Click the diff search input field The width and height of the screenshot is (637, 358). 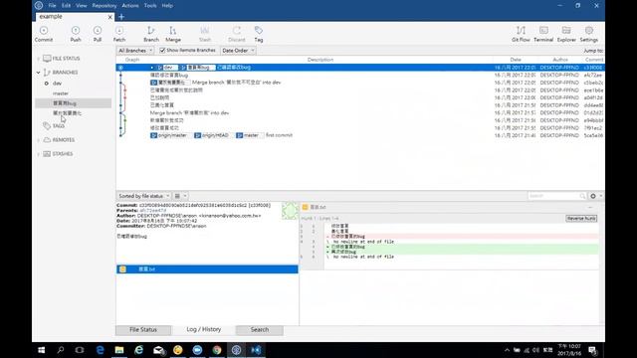[x=556, y=196]
